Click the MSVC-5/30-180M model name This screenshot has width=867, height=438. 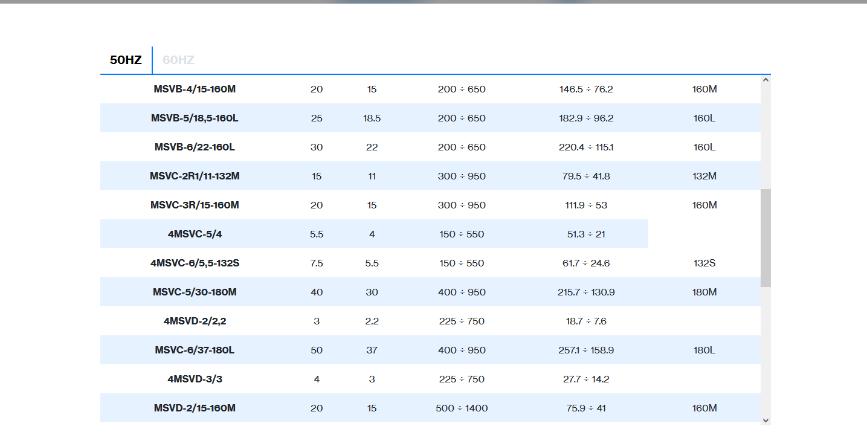tap(195, 292)
